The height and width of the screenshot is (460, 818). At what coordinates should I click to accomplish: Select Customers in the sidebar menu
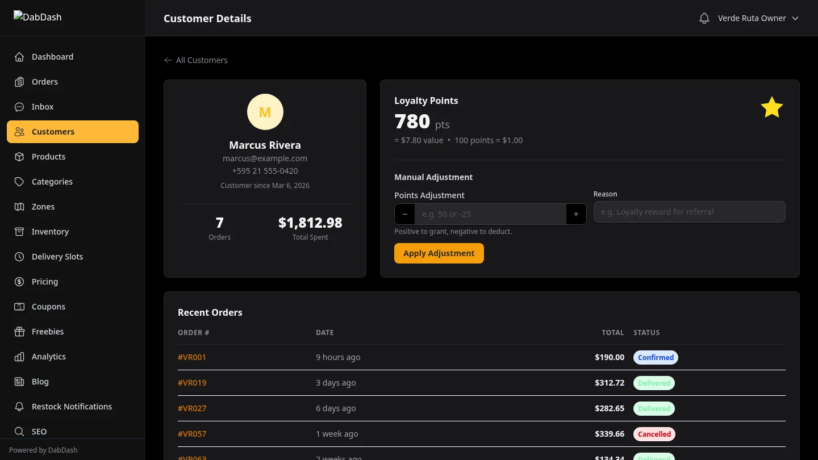[x=53, y=132]
